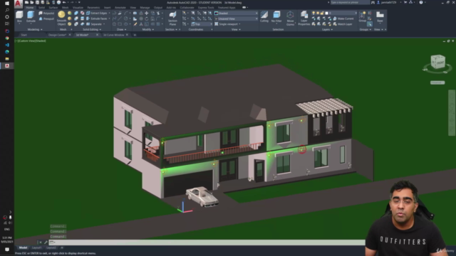Click the viewport controls label at top-left

(31, 41)
